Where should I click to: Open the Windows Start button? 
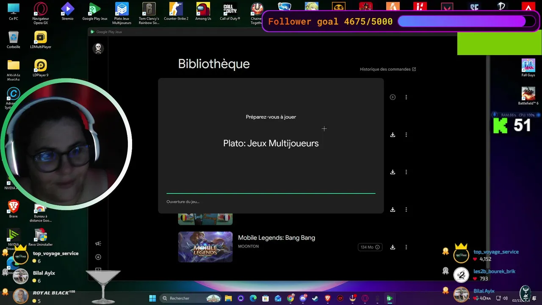pos(152,298)
